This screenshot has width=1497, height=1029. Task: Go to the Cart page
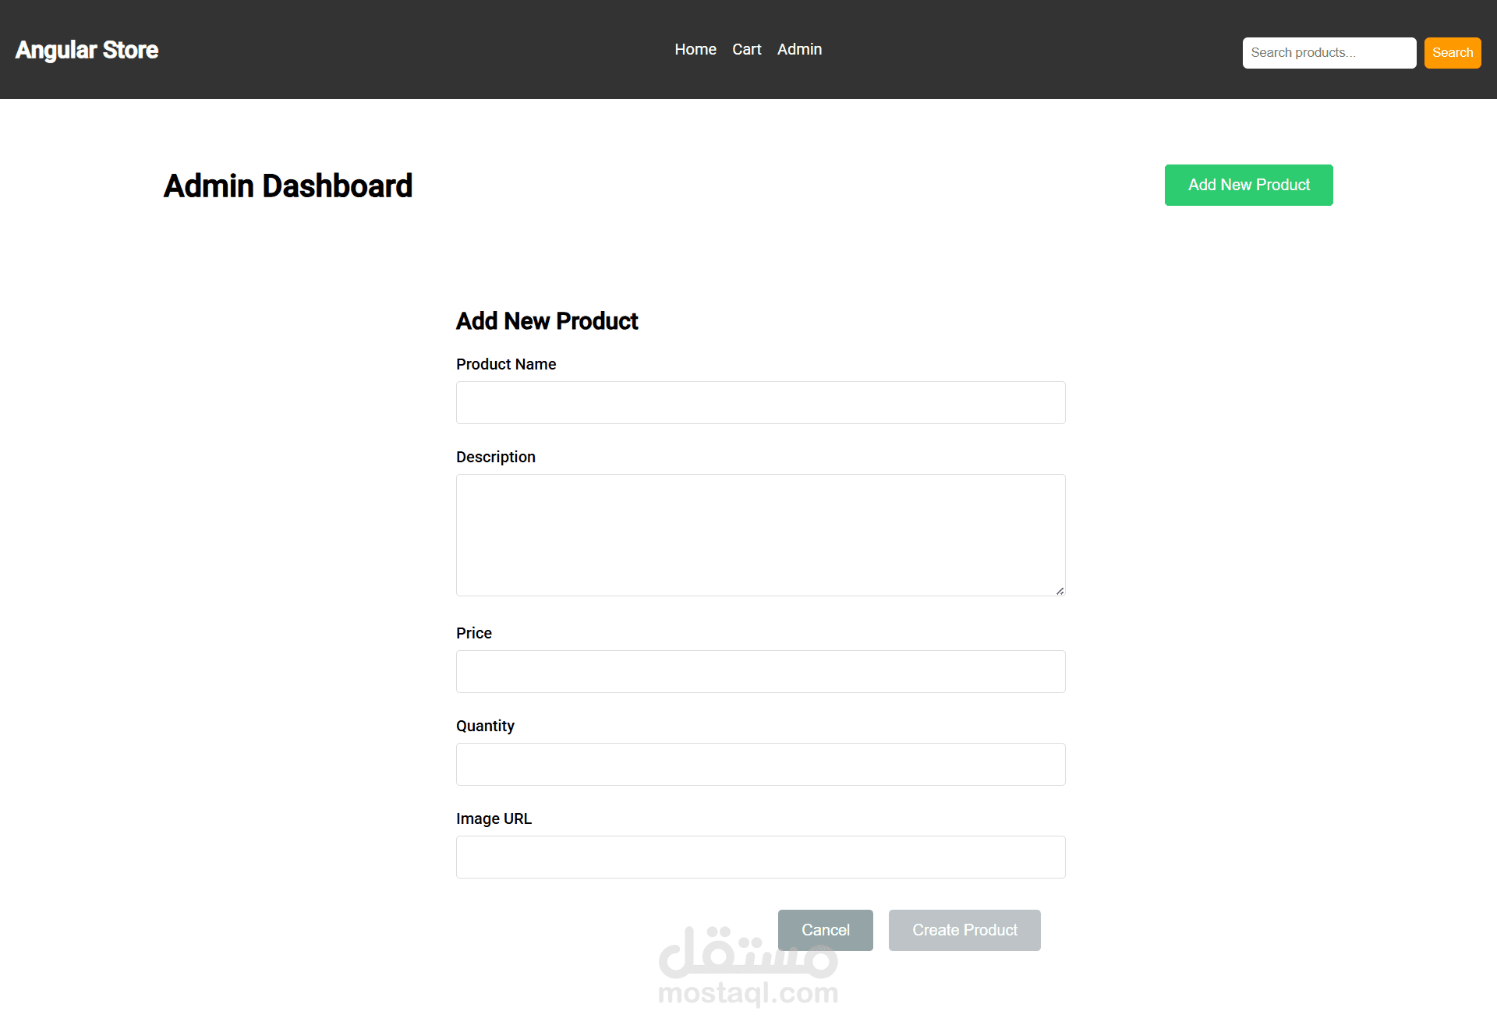point(746,49)
